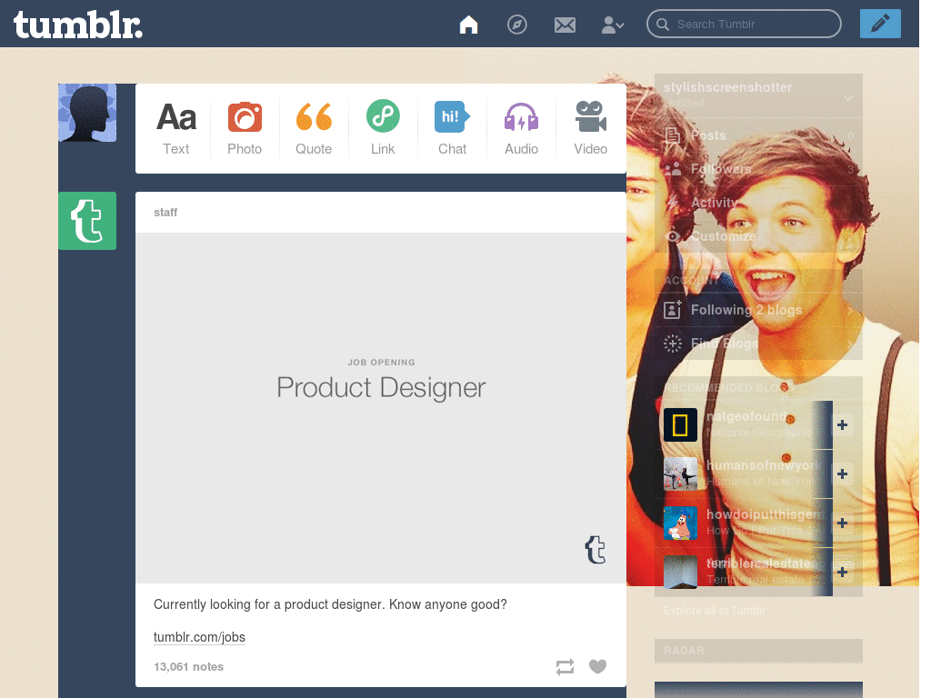Create a new Link post
The image size is (931, 698).
point(383,129)
